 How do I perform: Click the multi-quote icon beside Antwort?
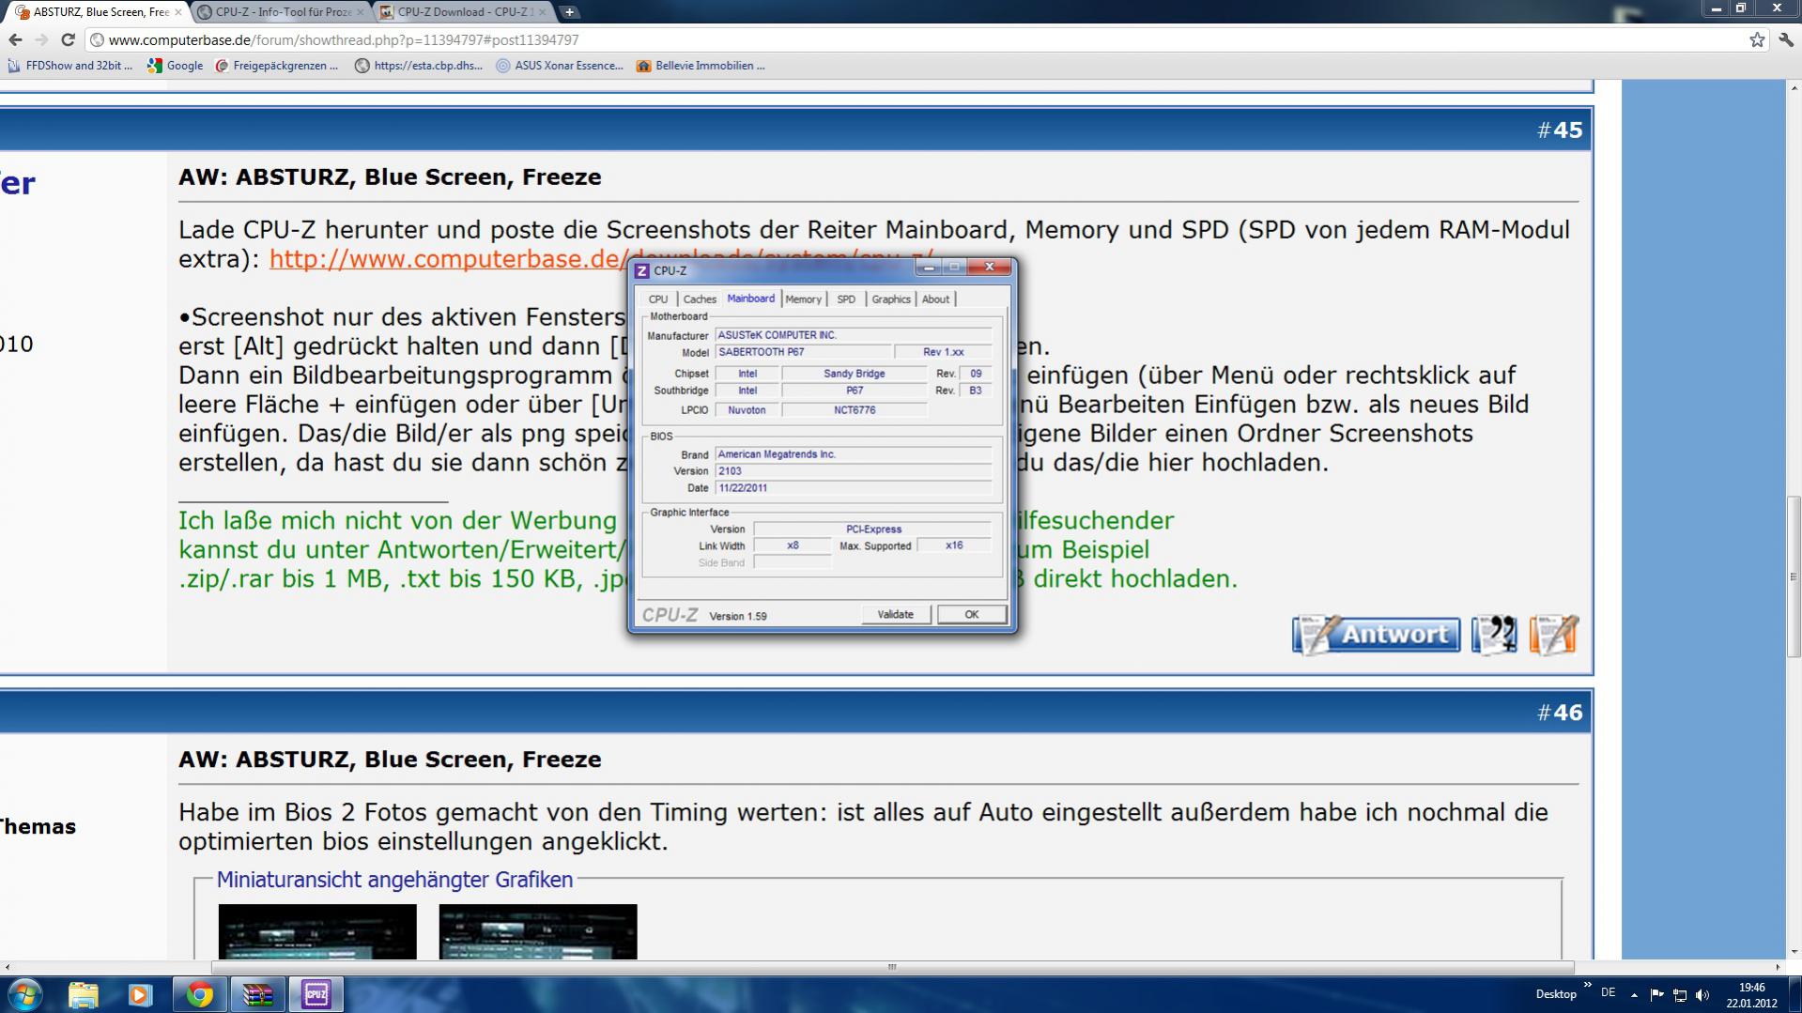[x=1494, y=636]
